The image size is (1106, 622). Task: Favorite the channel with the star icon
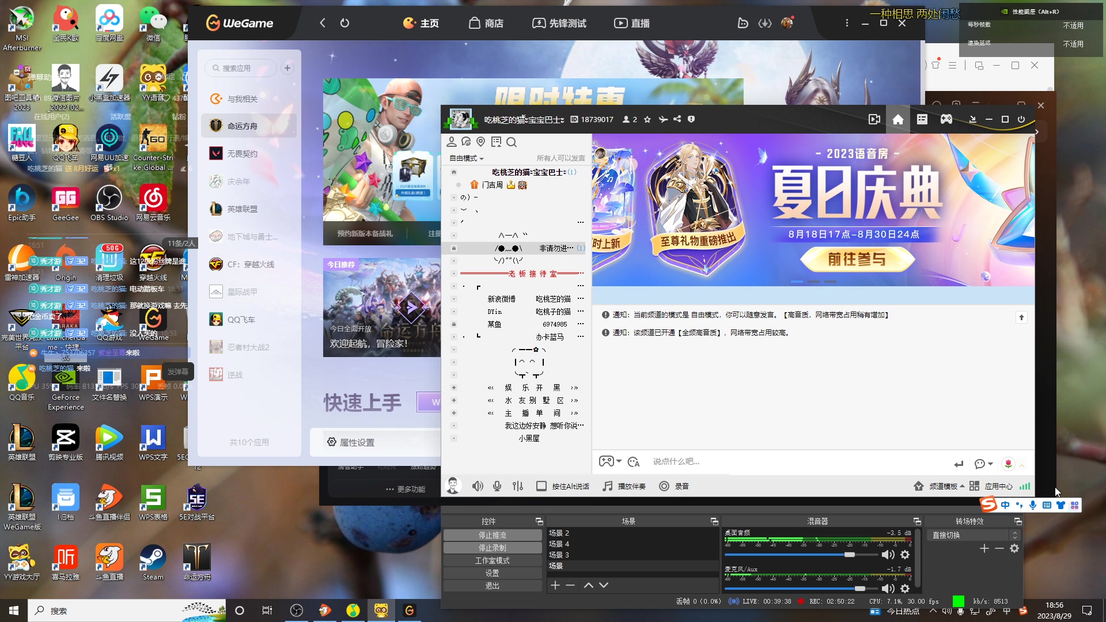click(x=647, y=119)
